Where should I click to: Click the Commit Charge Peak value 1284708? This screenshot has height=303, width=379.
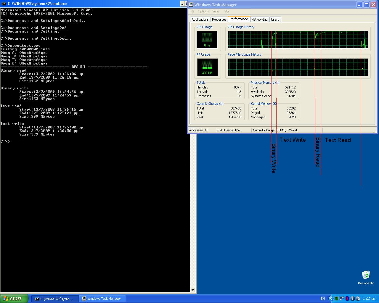click(x=235, y=117)
